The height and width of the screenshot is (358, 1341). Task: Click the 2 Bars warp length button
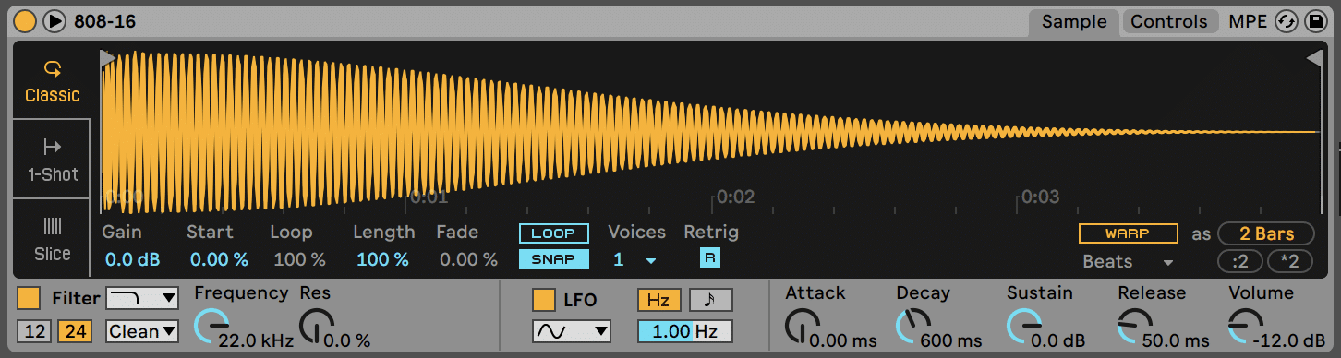[1266, 234]
